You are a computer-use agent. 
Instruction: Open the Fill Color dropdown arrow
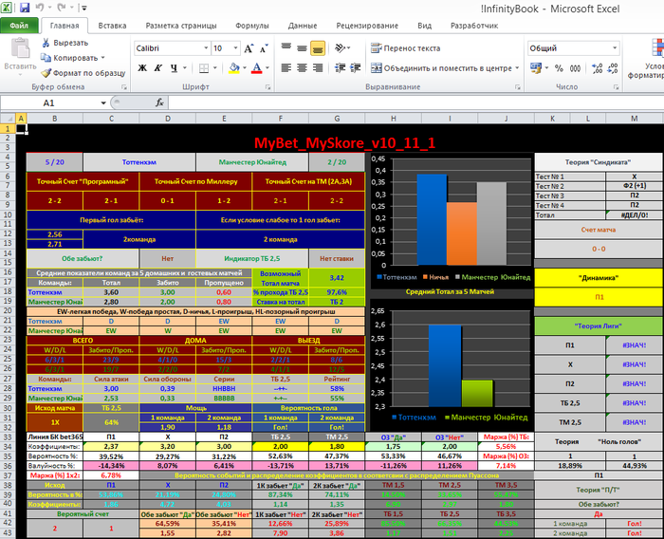[x=245, y=67]
